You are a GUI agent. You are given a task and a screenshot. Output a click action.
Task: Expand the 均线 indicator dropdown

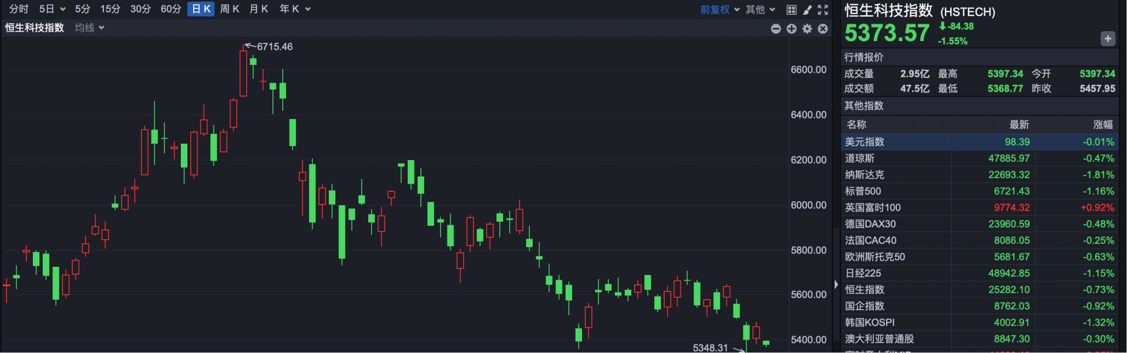click(89, 28)
